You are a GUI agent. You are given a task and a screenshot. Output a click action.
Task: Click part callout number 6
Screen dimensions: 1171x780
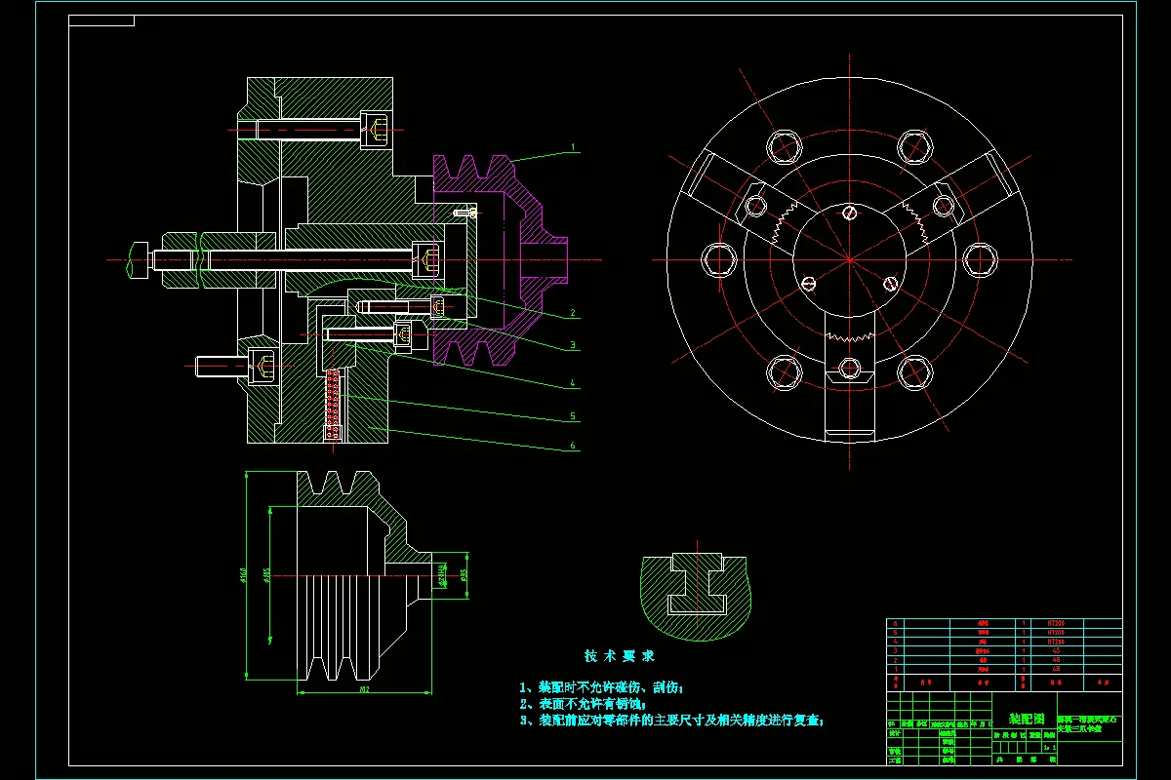tap(574, 446)
